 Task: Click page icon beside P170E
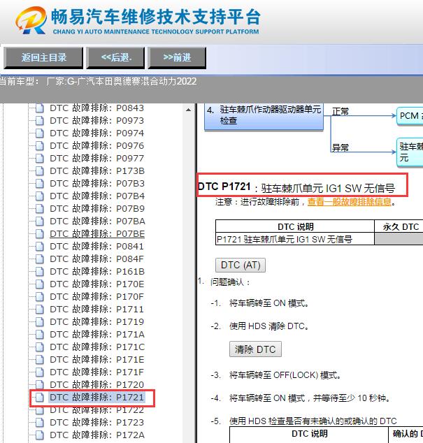40,284
